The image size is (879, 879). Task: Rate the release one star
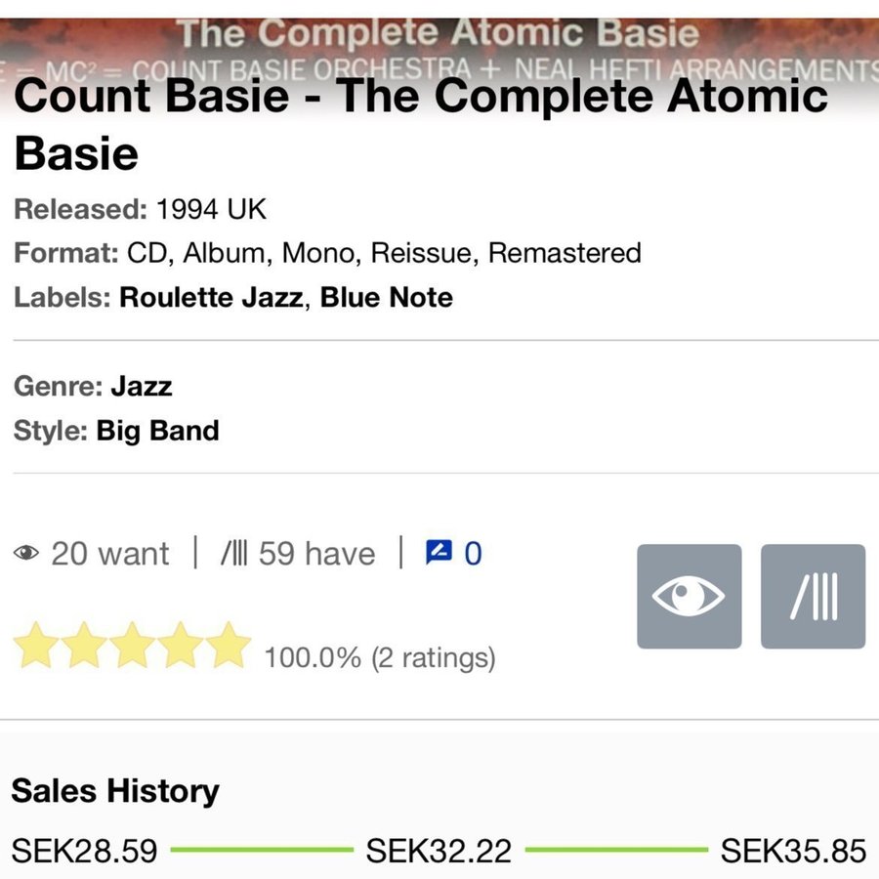point(35,646)
